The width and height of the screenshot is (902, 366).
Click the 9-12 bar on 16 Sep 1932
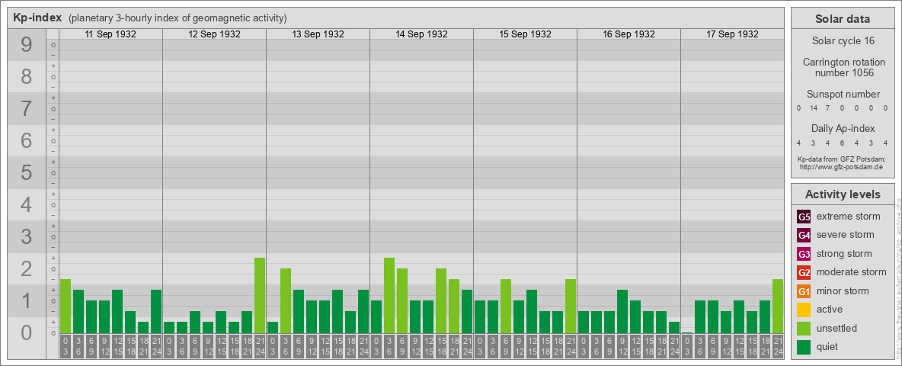(x=622, y=312)
